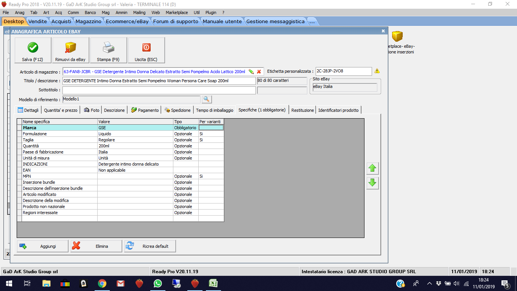
Task: Open the Marketplace eBay desktop shortcut icon
Action: [397, 36]
